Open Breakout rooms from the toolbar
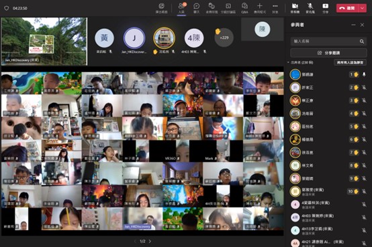Viewport: 372px width, 247px height. [x=228, y=8]
